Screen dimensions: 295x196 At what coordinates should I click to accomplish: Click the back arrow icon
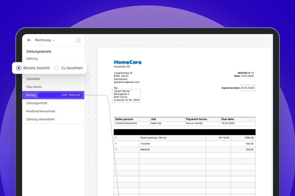point(29,40)
